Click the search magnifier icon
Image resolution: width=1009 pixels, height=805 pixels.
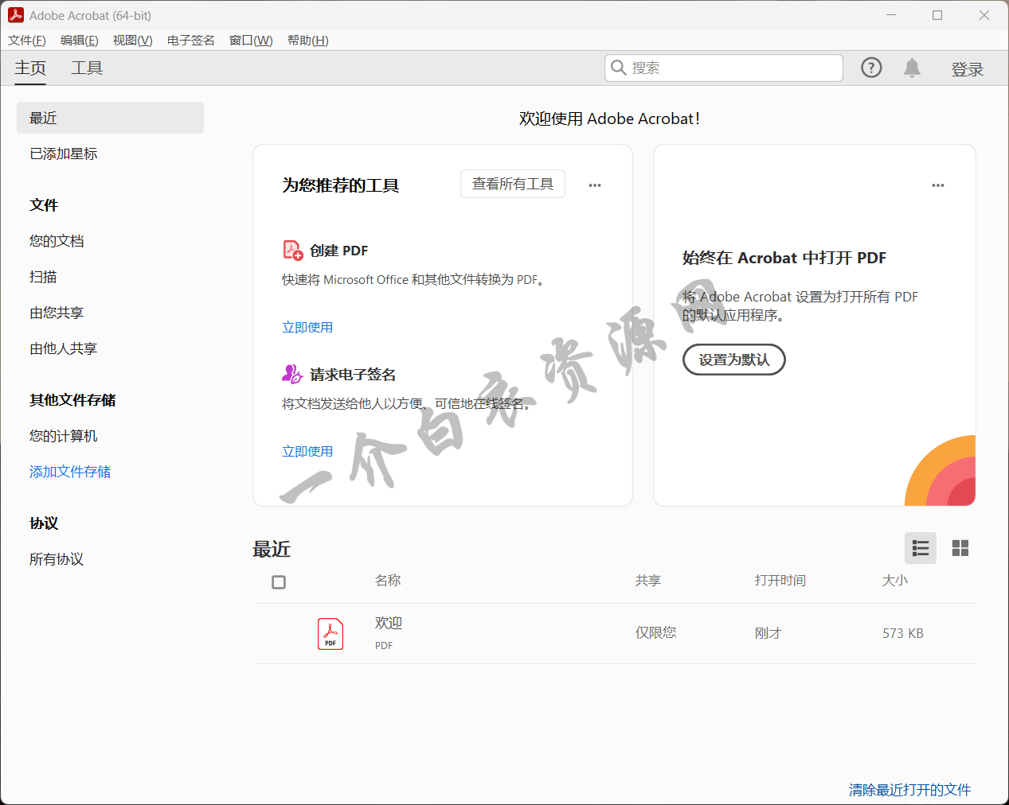[618, 68]
